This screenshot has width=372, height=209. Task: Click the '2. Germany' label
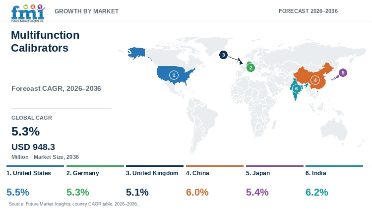pos(82,173)
